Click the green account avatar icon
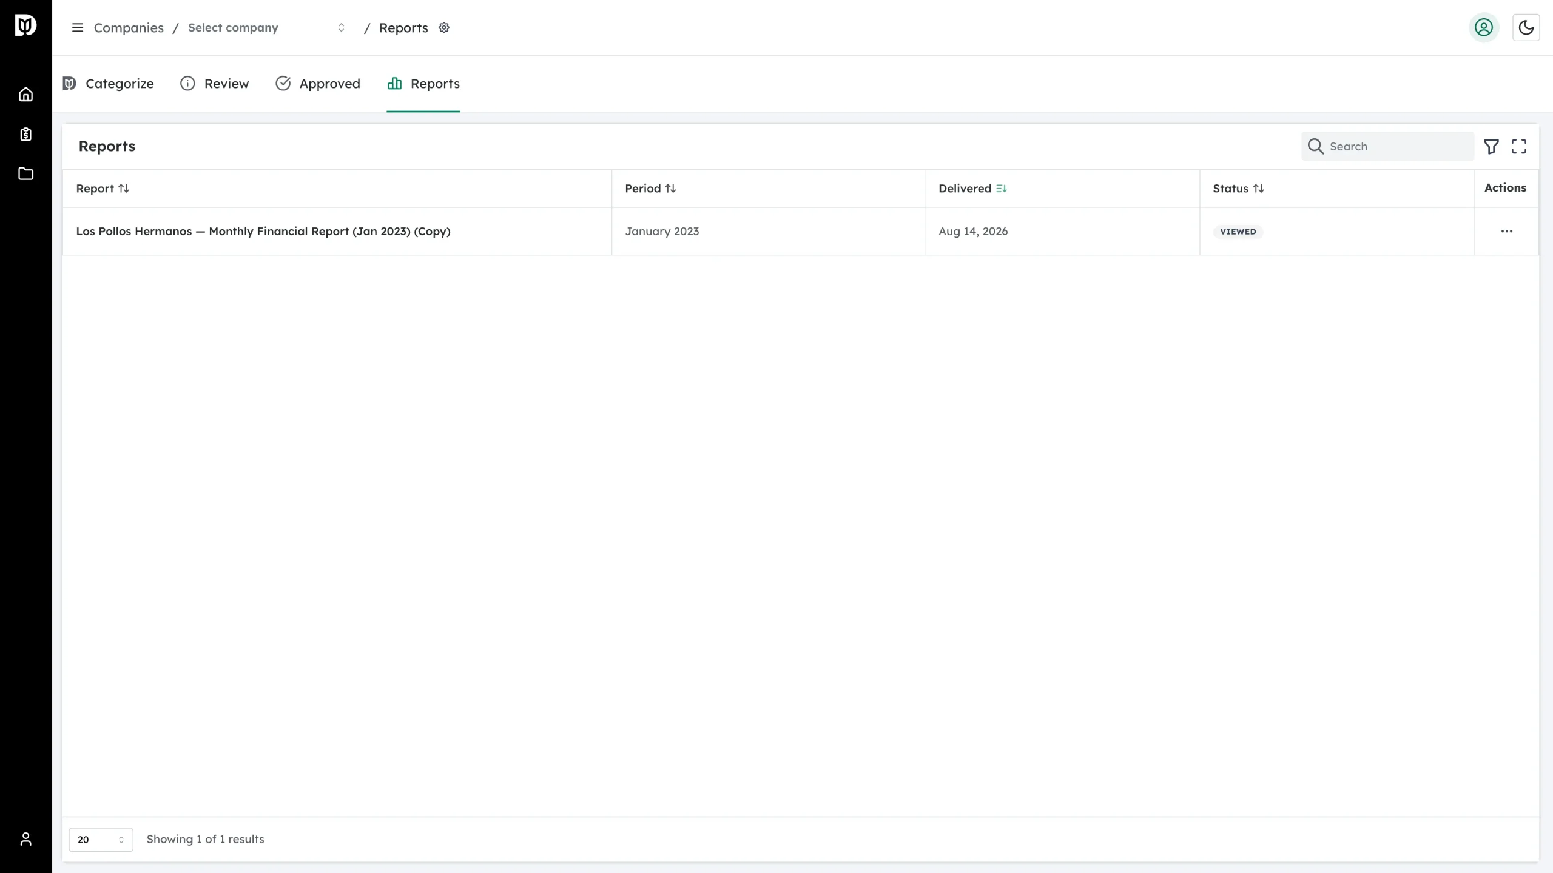 pyautogui.click(x=1484, y=28)
